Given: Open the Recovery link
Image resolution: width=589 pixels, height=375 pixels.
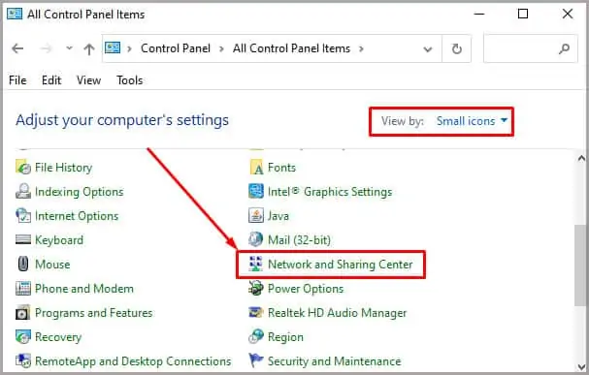Looking at the screenshot, I should coord(58,337).
